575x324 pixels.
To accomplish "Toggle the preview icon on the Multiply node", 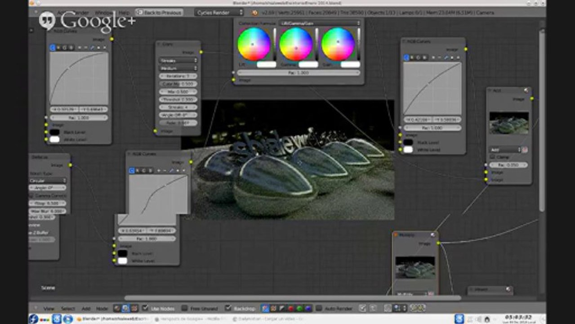I will [432, 234].
